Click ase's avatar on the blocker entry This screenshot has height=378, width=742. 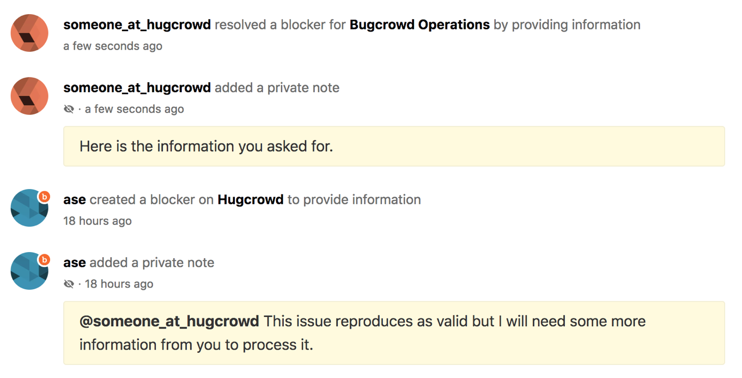[29, 208]
